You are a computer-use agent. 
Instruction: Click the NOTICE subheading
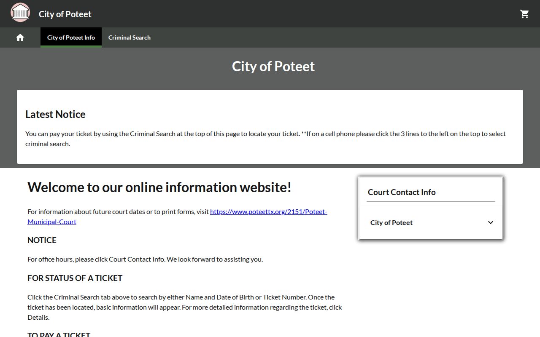coord(42,240)
